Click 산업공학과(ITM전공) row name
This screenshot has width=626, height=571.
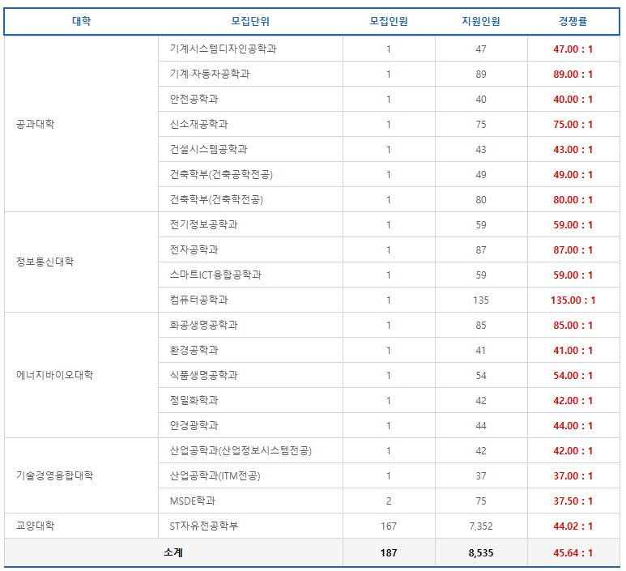215,476
